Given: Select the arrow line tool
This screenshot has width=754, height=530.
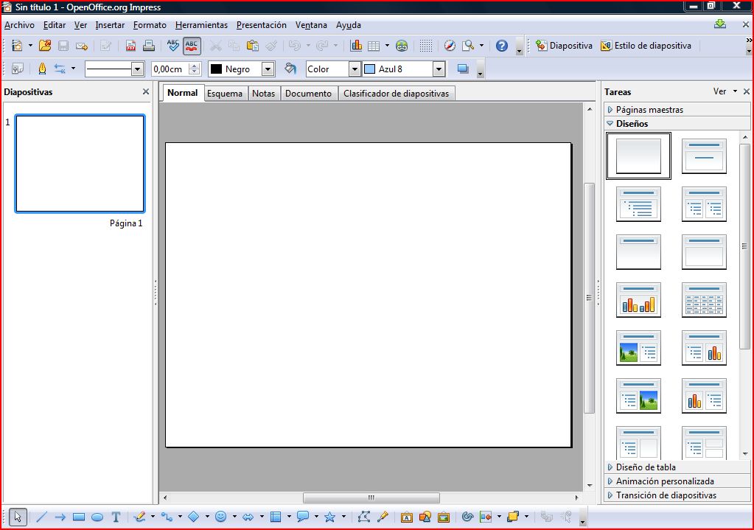Looking at the screenshot, I should coord(60,517).
